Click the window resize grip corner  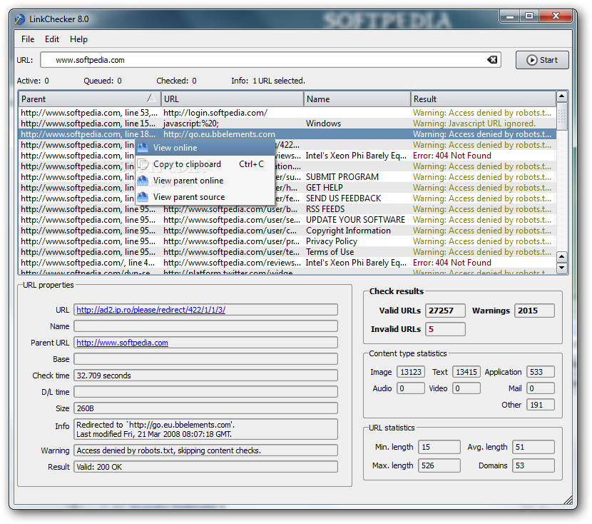[x=568, y=500]
